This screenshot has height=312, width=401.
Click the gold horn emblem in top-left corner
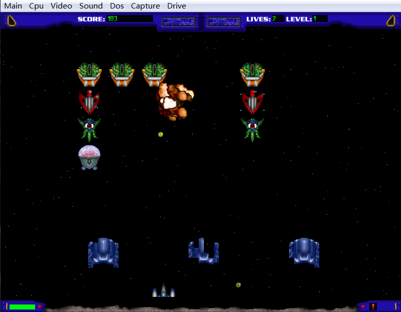coord(12,21)
